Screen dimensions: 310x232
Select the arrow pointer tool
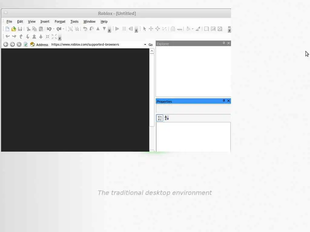tap(144, 29)
